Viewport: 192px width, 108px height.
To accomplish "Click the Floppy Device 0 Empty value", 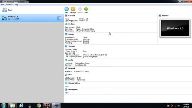I will coord(85,51).
